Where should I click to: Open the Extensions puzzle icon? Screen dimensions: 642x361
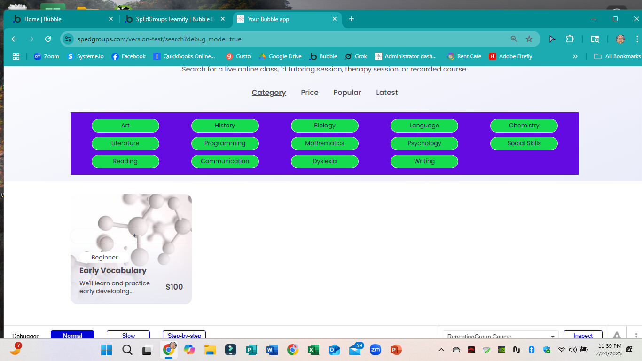point(570,39)
